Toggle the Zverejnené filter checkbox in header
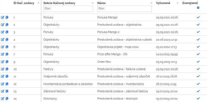Image resolution: width=207 pixels, height=102 pixels. pyautogui.click(x=198, y=8)
